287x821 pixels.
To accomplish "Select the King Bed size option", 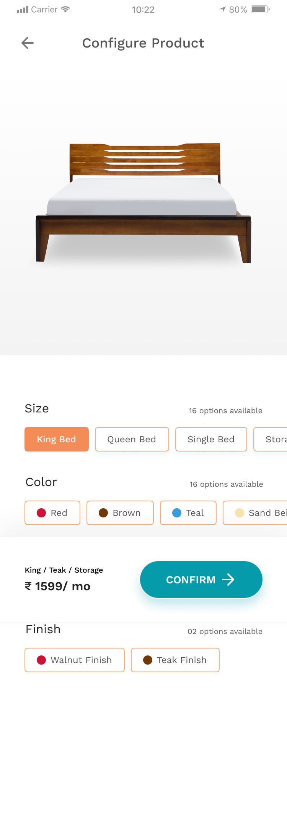I will click(x=57, y=439).
